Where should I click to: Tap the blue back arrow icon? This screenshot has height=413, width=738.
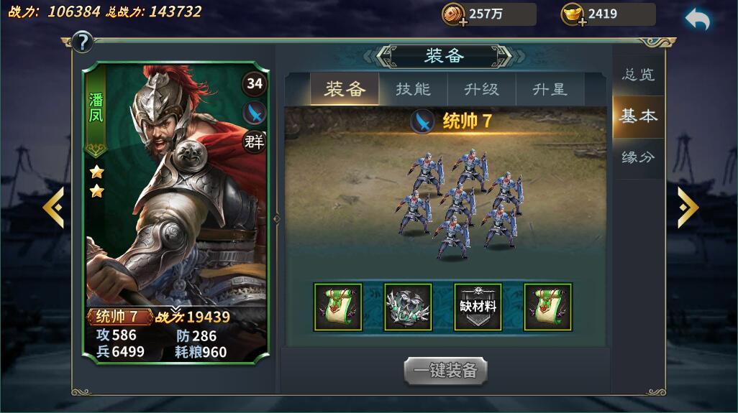[x=697, y=19]
